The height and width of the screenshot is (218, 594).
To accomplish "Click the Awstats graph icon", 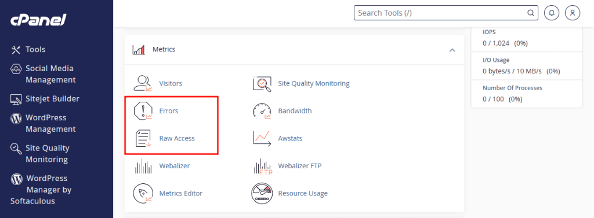I will 262,139.
